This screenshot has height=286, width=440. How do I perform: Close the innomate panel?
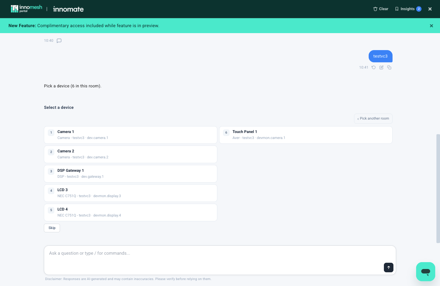(x=430, y=9)
